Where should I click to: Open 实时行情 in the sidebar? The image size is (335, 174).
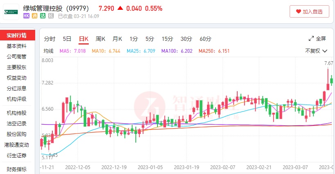coord(17,35)
